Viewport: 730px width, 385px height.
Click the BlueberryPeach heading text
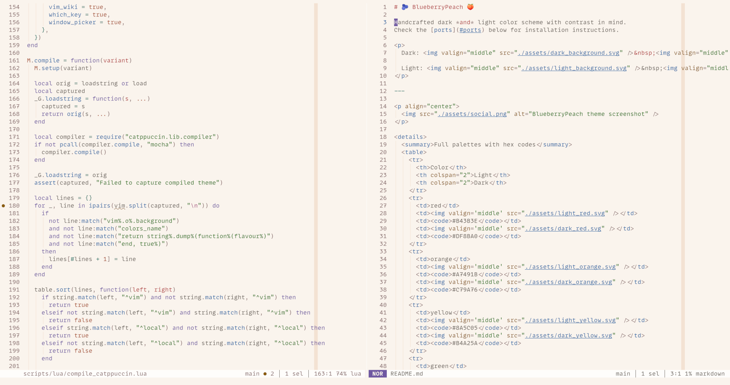[x=438, y=7]
